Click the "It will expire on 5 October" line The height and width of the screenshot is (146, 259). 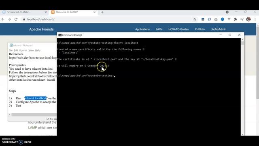83,66
